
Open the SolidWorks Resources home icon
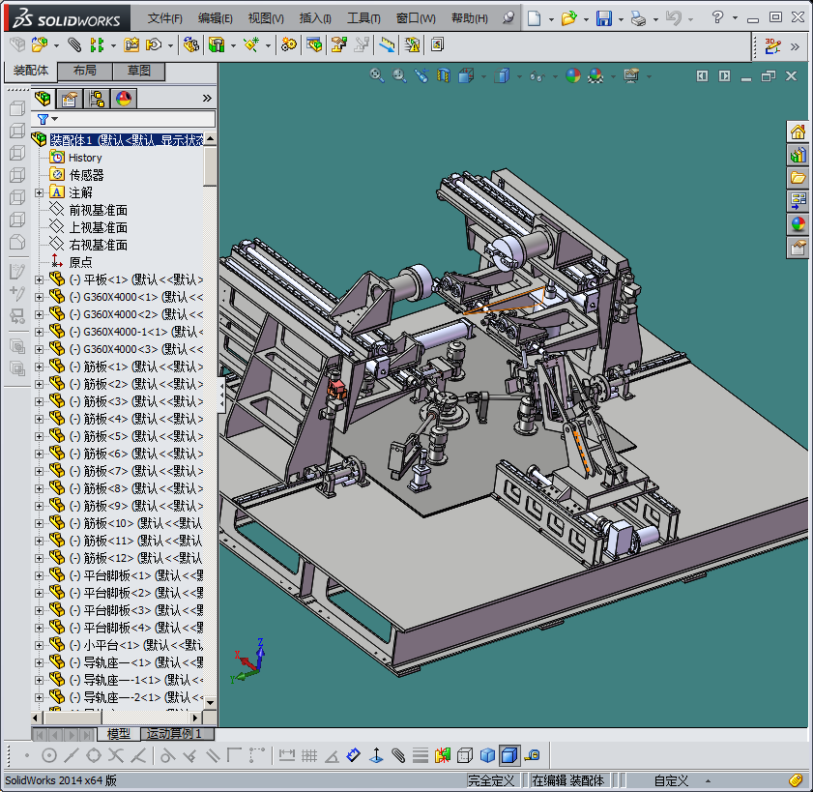(798, 132)
